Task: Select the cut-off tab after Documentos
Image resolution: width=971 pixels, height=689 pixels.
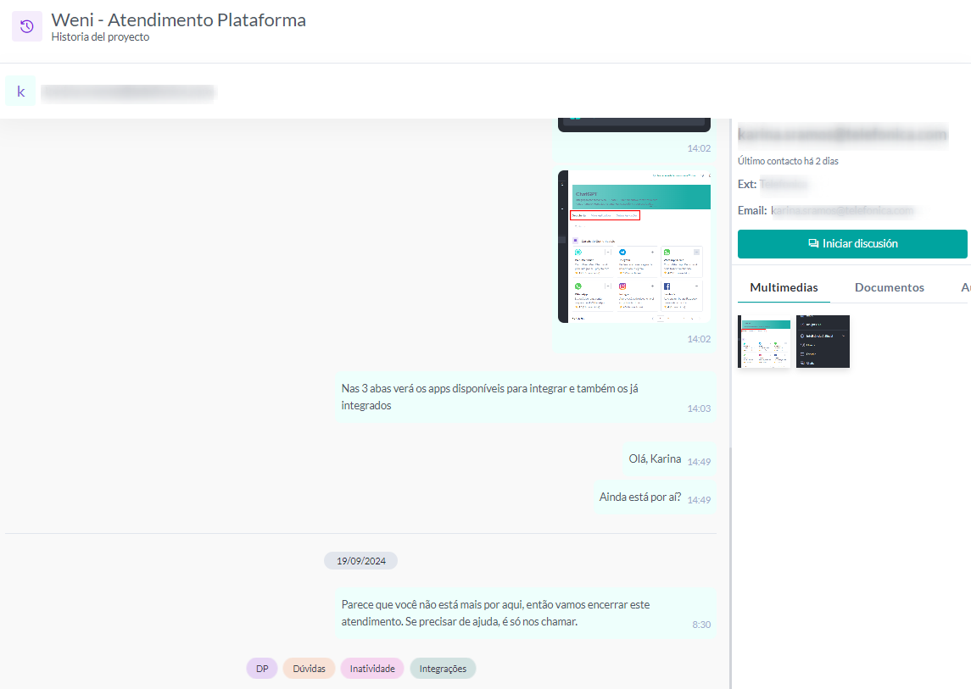Action: coord(965,287)
